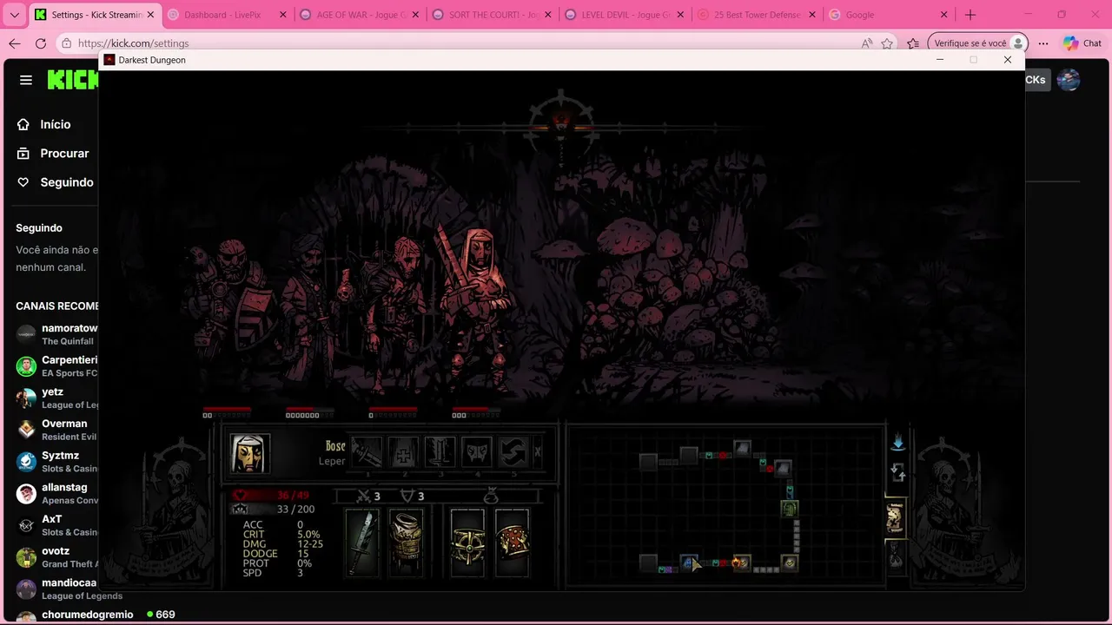Open the Kick hamburger menu
The image size is (1112, 625).
(26, 80)
